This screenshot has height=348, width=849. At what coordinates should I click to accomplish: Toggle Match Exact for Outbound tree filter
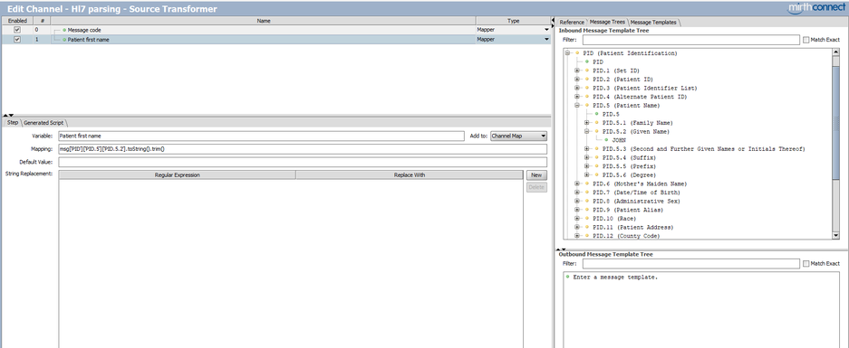click(806, 264)
